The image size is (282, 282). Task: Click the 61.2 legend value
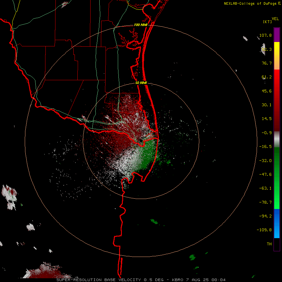click(x=267, y=77)
